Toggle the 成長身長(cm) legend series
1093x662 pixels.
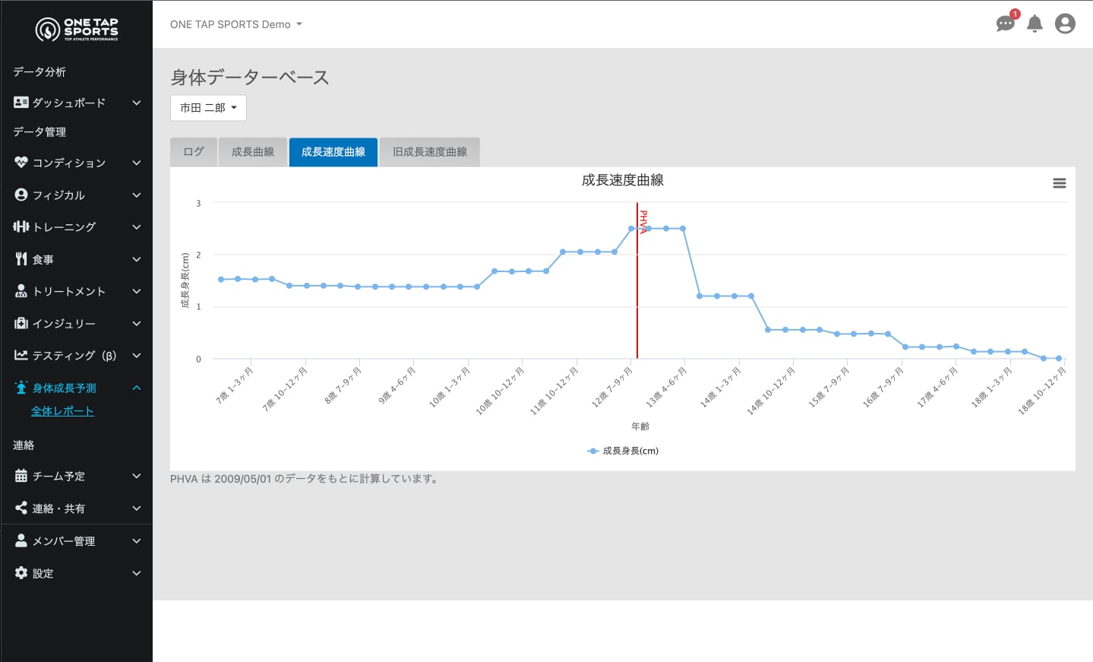tap(623, 451)
